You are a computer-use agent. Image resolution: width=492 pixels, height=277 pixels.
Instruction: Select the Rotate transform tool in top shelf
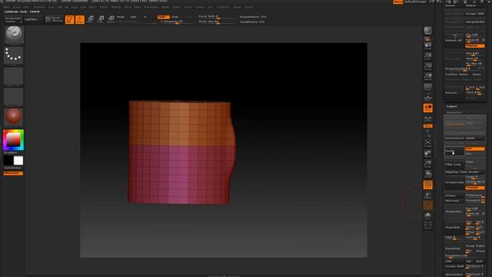pos(111,19)
